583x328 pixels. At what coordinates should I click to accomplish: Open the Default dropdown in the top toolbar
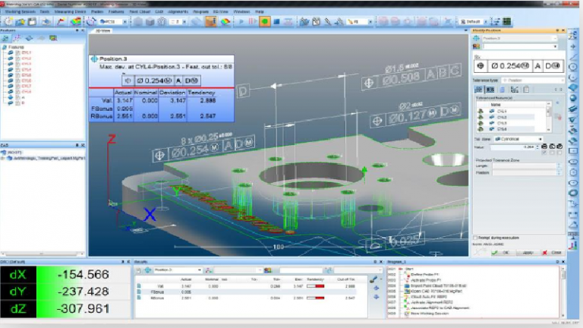(x=485, y=21)
